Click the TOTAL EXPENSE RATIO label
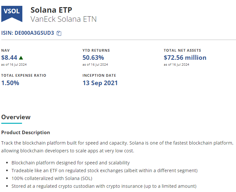The width and height of the screenshot is (236, 192). 24,75
